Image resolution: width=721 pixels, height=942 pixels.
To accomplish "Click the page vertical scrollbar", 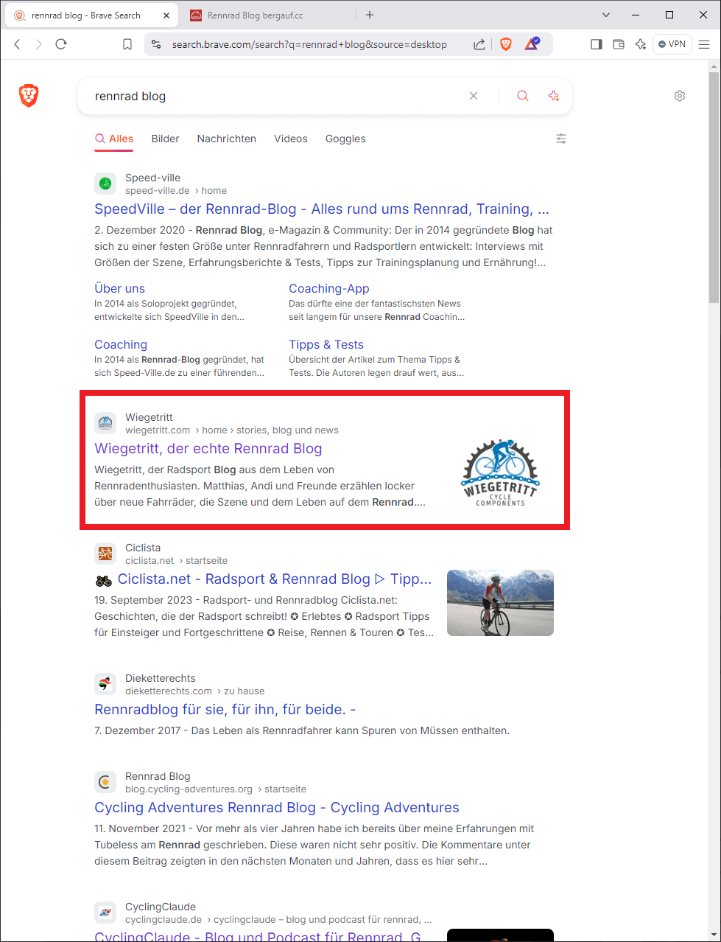I will pyautogui.click(x=713, y=187).
